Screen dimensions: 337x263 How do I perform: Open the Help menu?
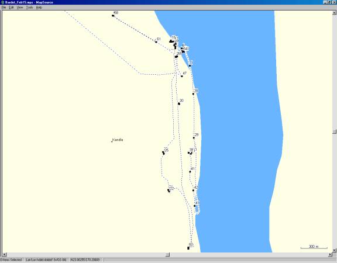[x=39, y=8]
